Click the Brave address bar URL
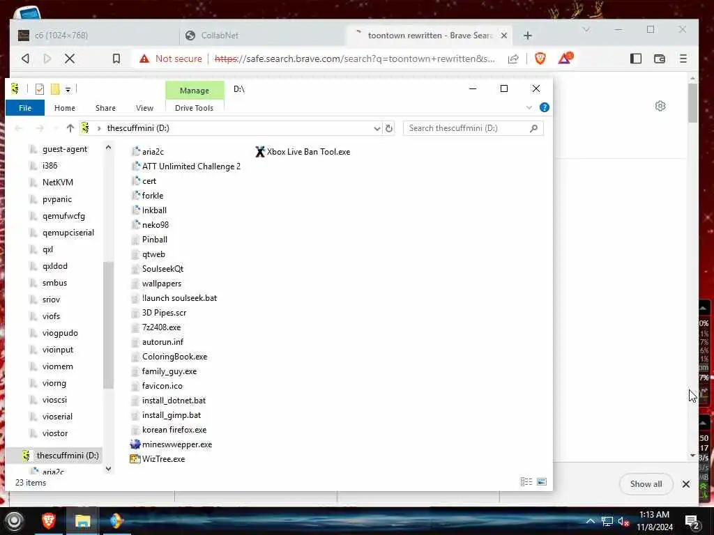The height and width of the screenshot is (535, 714). pyautogui.click(x=354, y=59)
